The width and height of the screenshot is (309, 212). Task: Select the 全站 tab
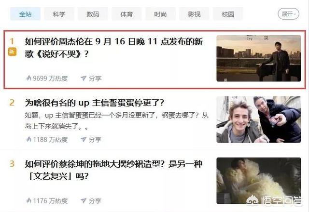(25, 14)
